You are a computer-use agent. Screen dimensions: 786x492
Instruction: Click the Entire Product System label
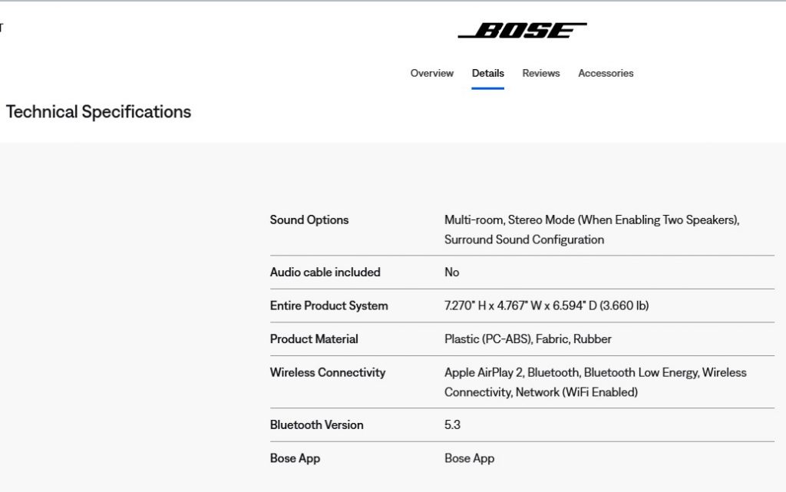(x=329, y=305)
